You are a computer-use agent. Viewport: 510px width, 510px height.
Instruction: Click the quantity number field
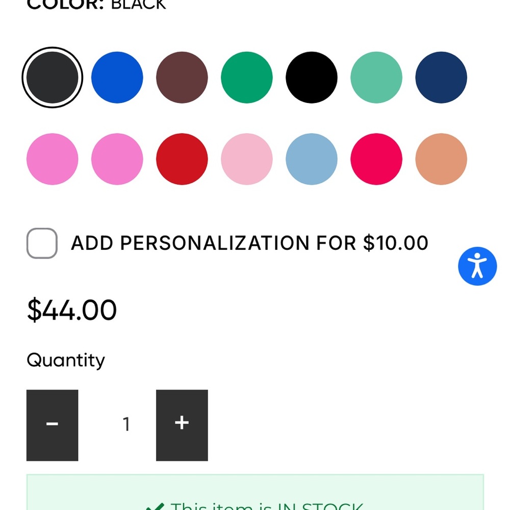pos(126,424)
